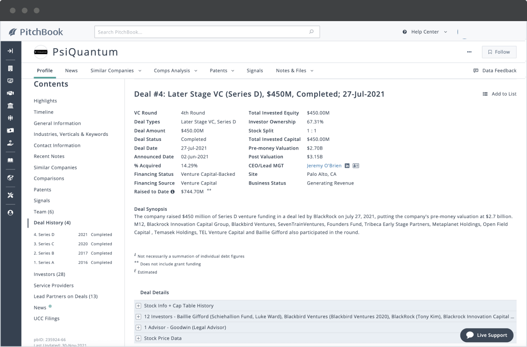Select the 3. Series C 2020 deal
The height and width of the screenshot is (347, 527).
pyautogui.click(x=73, y=244)
